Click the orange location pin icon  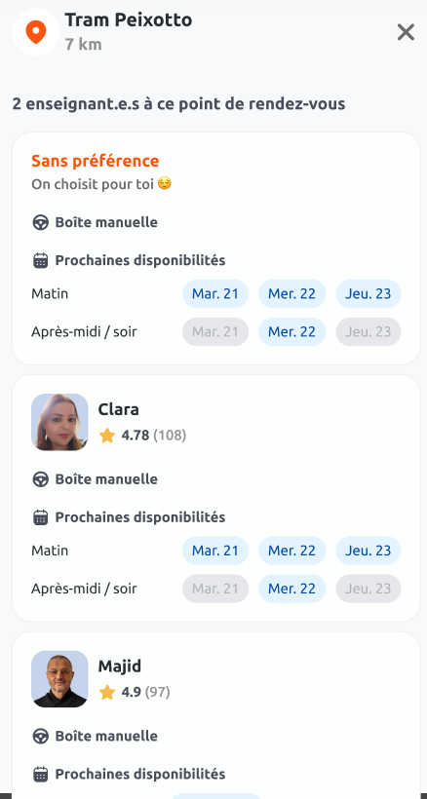36,32
